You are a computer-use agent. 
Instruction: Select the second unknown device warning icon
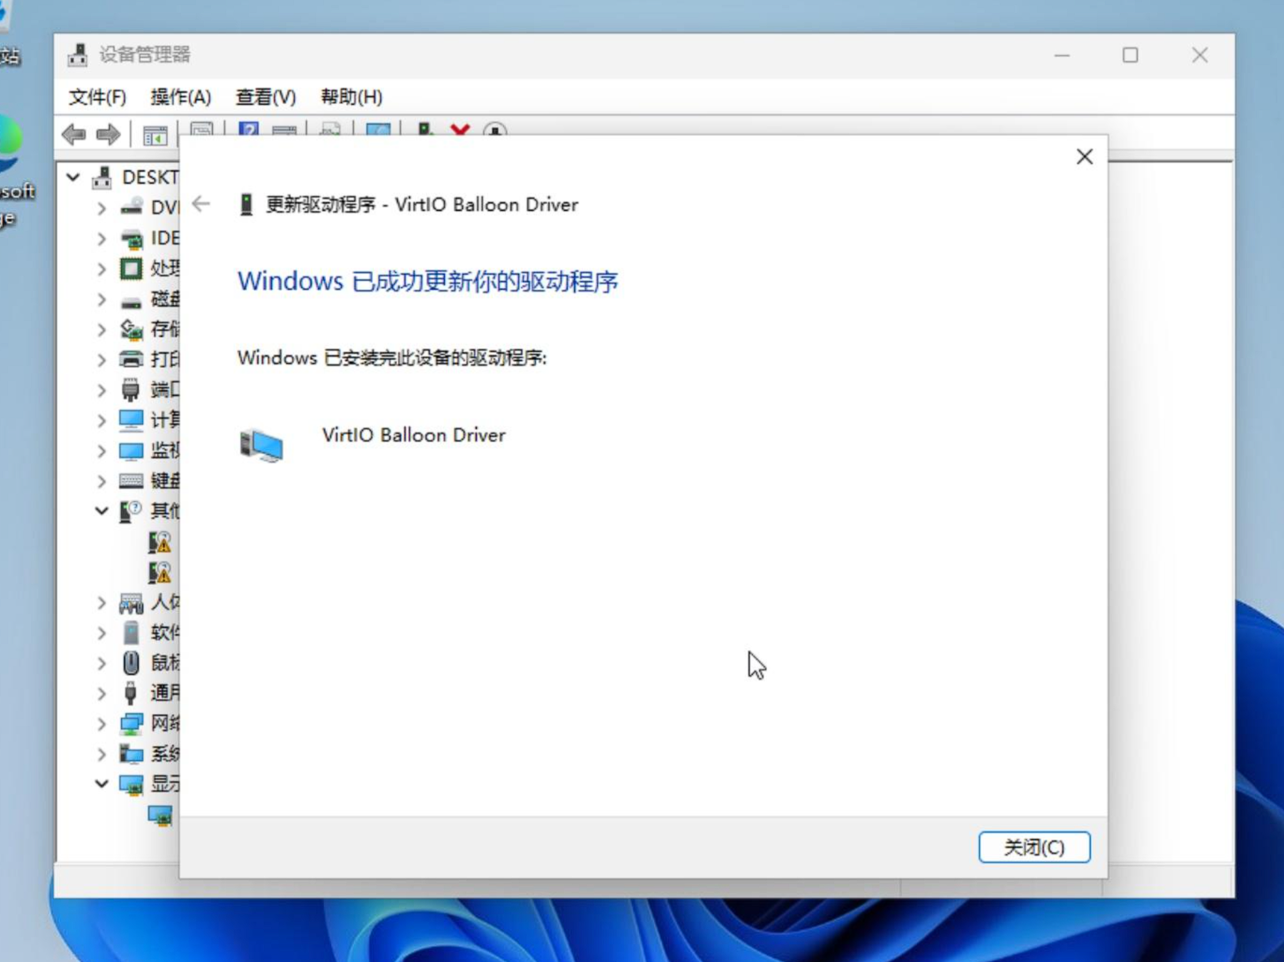pos(160,572)
